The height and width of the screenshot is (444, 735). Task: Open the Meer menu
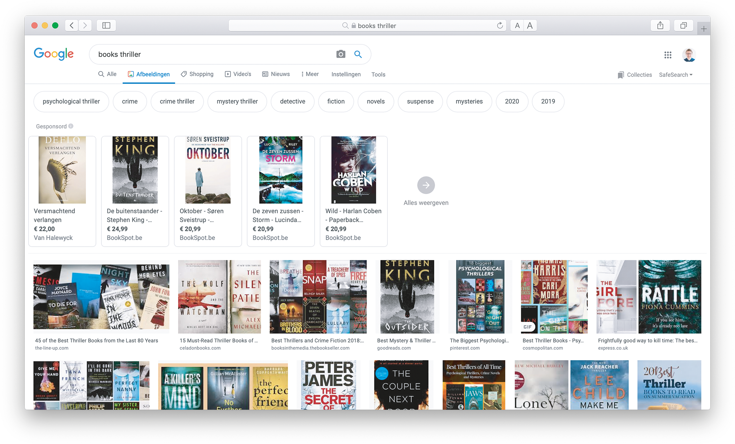point(310,74)
